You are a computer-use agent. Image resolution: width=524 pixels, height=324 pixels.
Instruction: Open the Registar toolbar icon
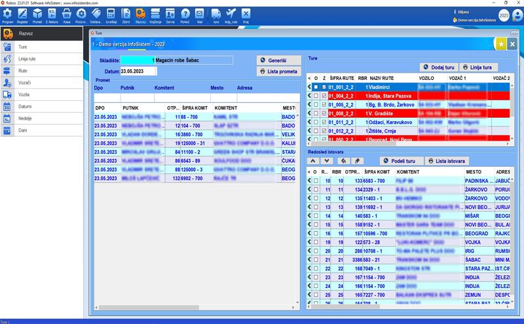click(22, 16)
